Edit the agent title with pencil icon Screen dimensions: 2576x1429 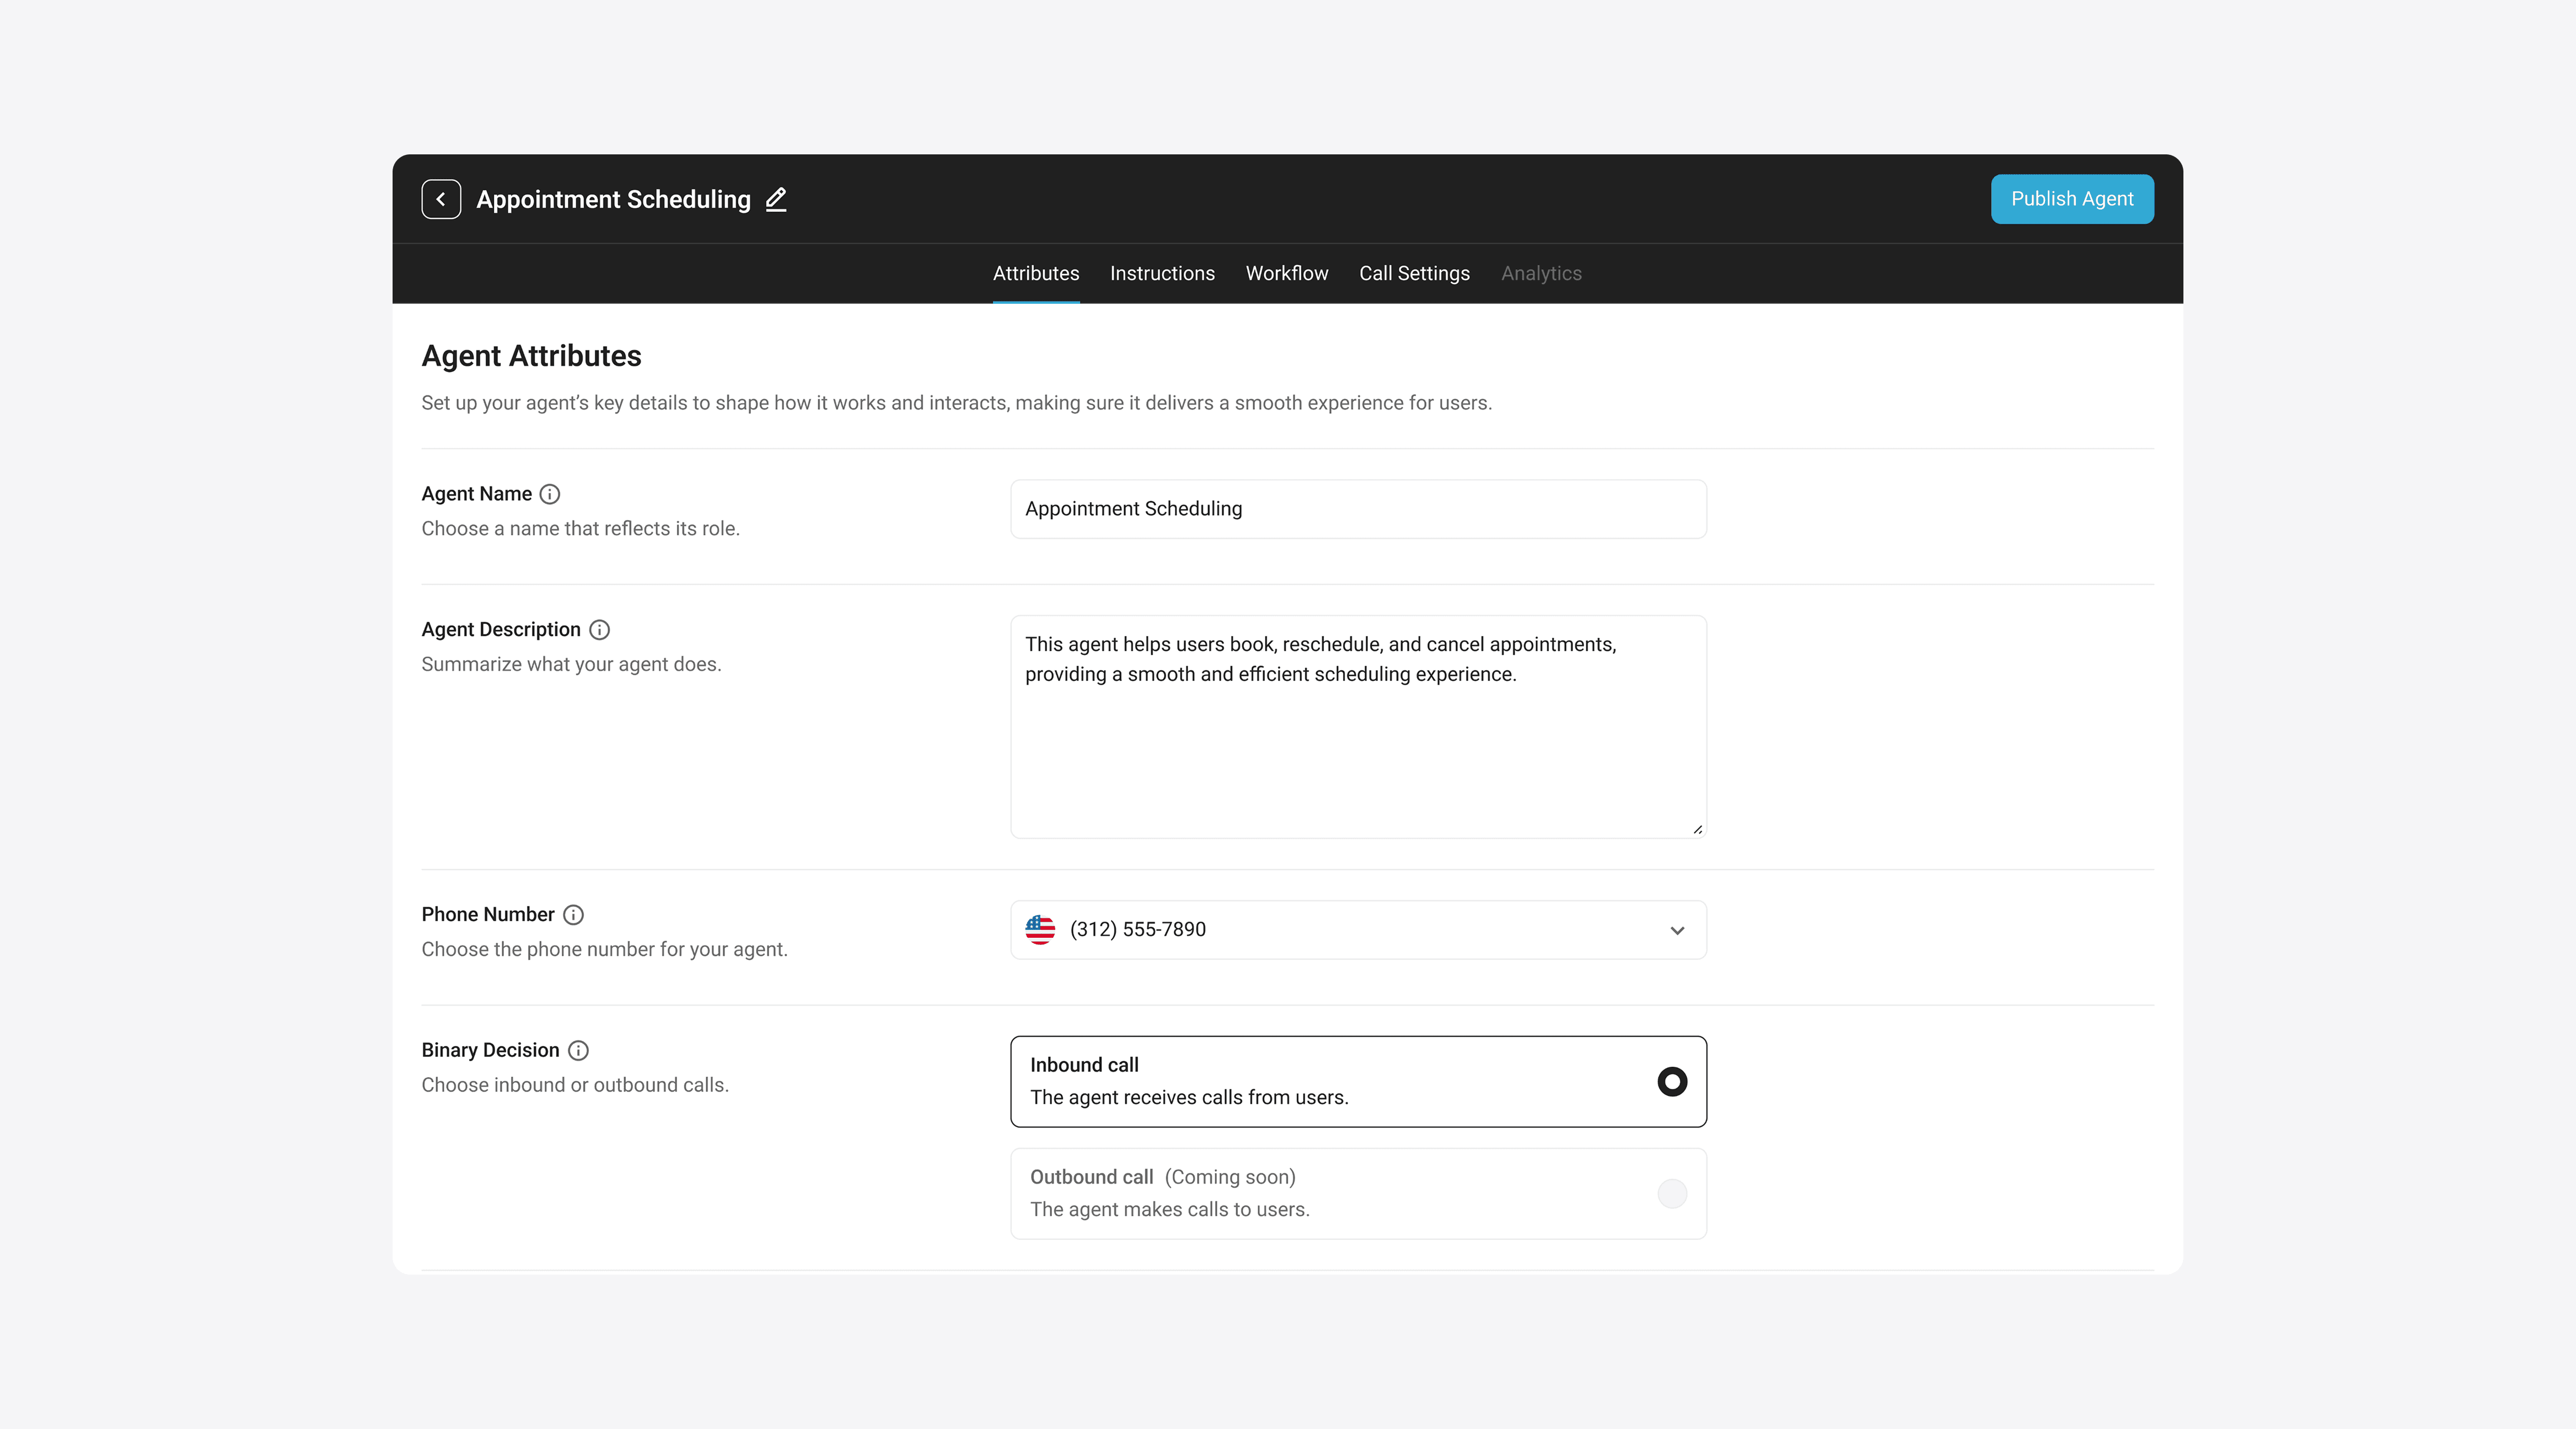pyautogui.click(x=776, y=199)
